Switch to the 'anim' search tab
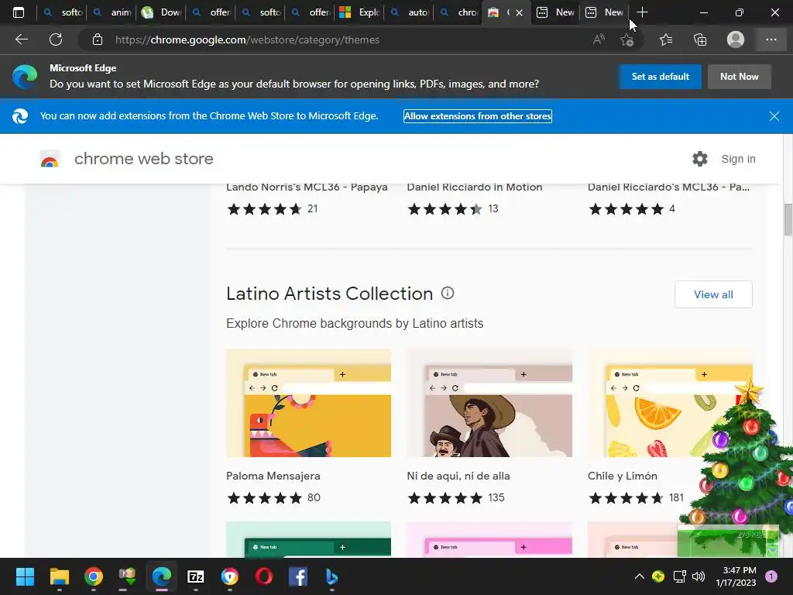This screenshot has width=793, height=595. pyautogui.click(x=112, y=12)
